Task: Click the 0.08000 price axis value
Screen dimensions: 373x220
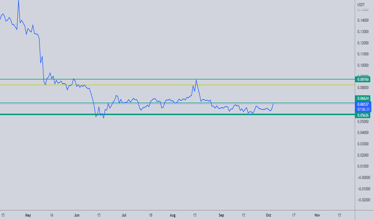Action: (x=363, y=88)
